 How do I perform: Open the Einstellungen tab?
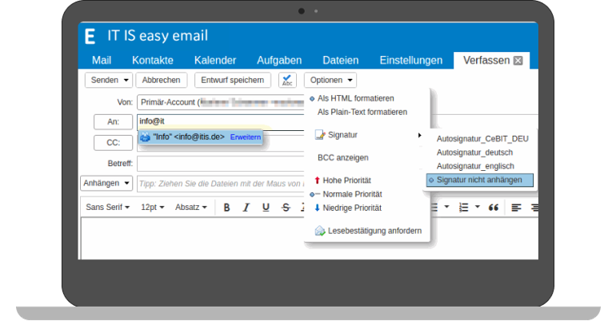coord(411,61)
